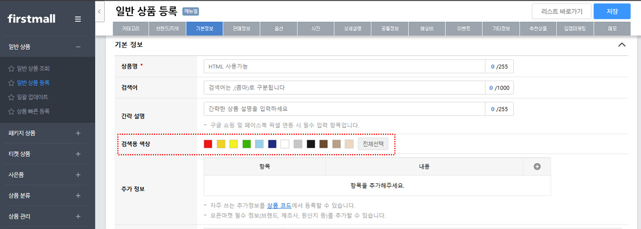This screenshot has width=641, height=229.
Task: Switch to the 옵션 tab
Action: tap(278, 29)
